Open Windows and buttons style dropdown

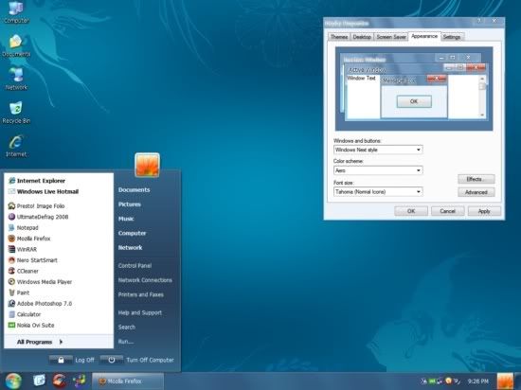[x=378, y=150]
